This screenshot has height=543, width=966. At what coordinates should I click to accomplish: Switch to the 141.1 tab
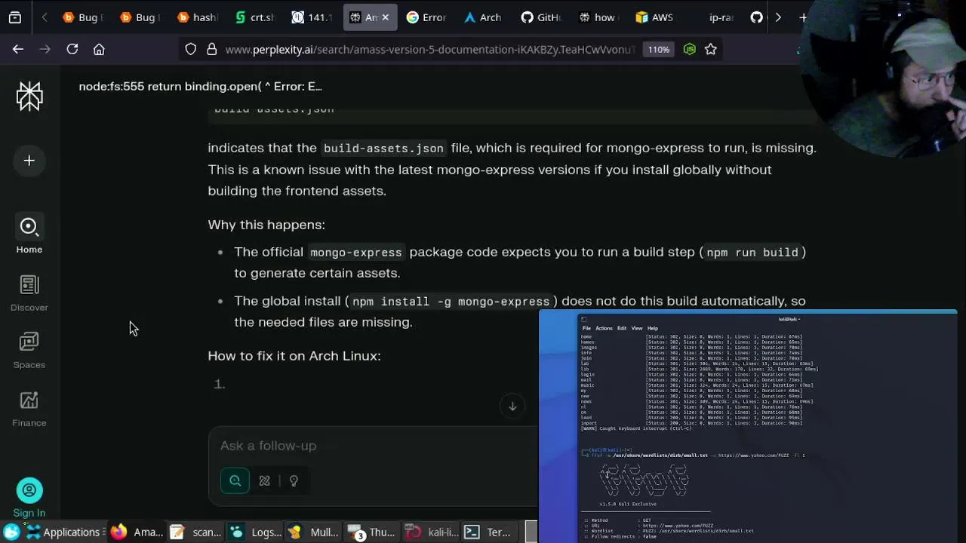coord(312,17)
